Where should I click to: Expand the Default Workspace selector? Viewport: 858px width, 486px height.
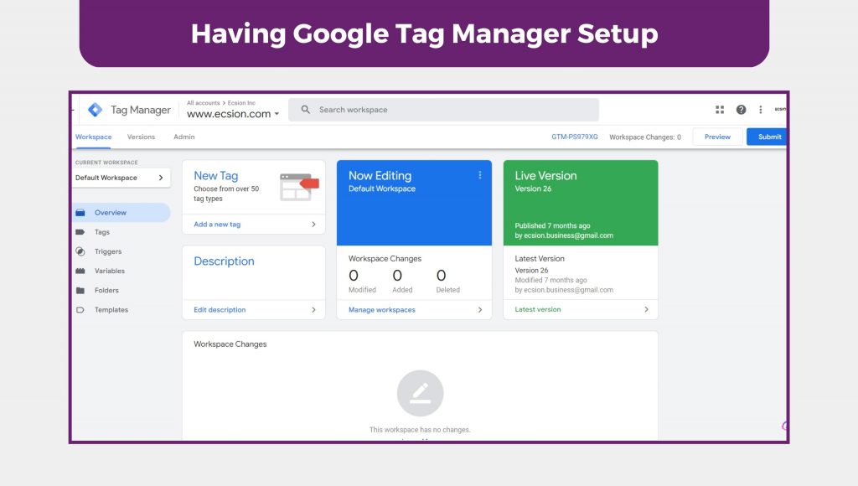tap(121, 178)
